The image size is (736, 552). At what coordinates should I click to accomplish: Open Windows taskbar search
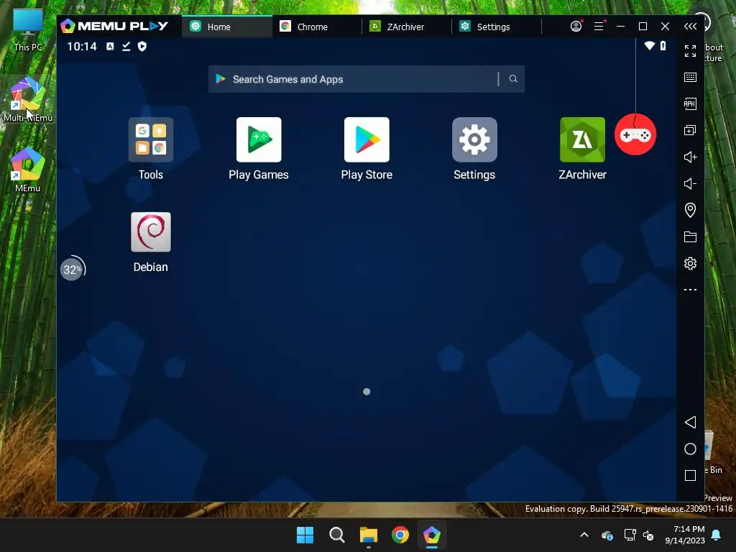click(336, 535)
